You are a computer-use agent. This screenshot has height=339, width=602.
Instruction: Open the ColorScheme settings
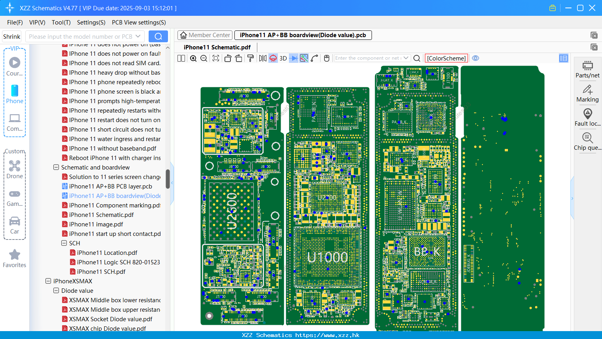[446, 58]
